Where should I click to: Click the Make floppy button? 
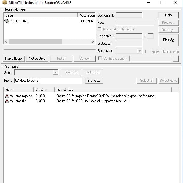(x=14, y=59)
